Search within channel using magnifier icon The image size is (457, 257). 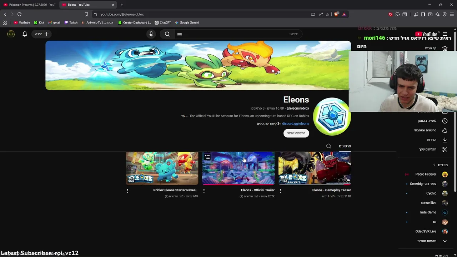pos(329,146)
